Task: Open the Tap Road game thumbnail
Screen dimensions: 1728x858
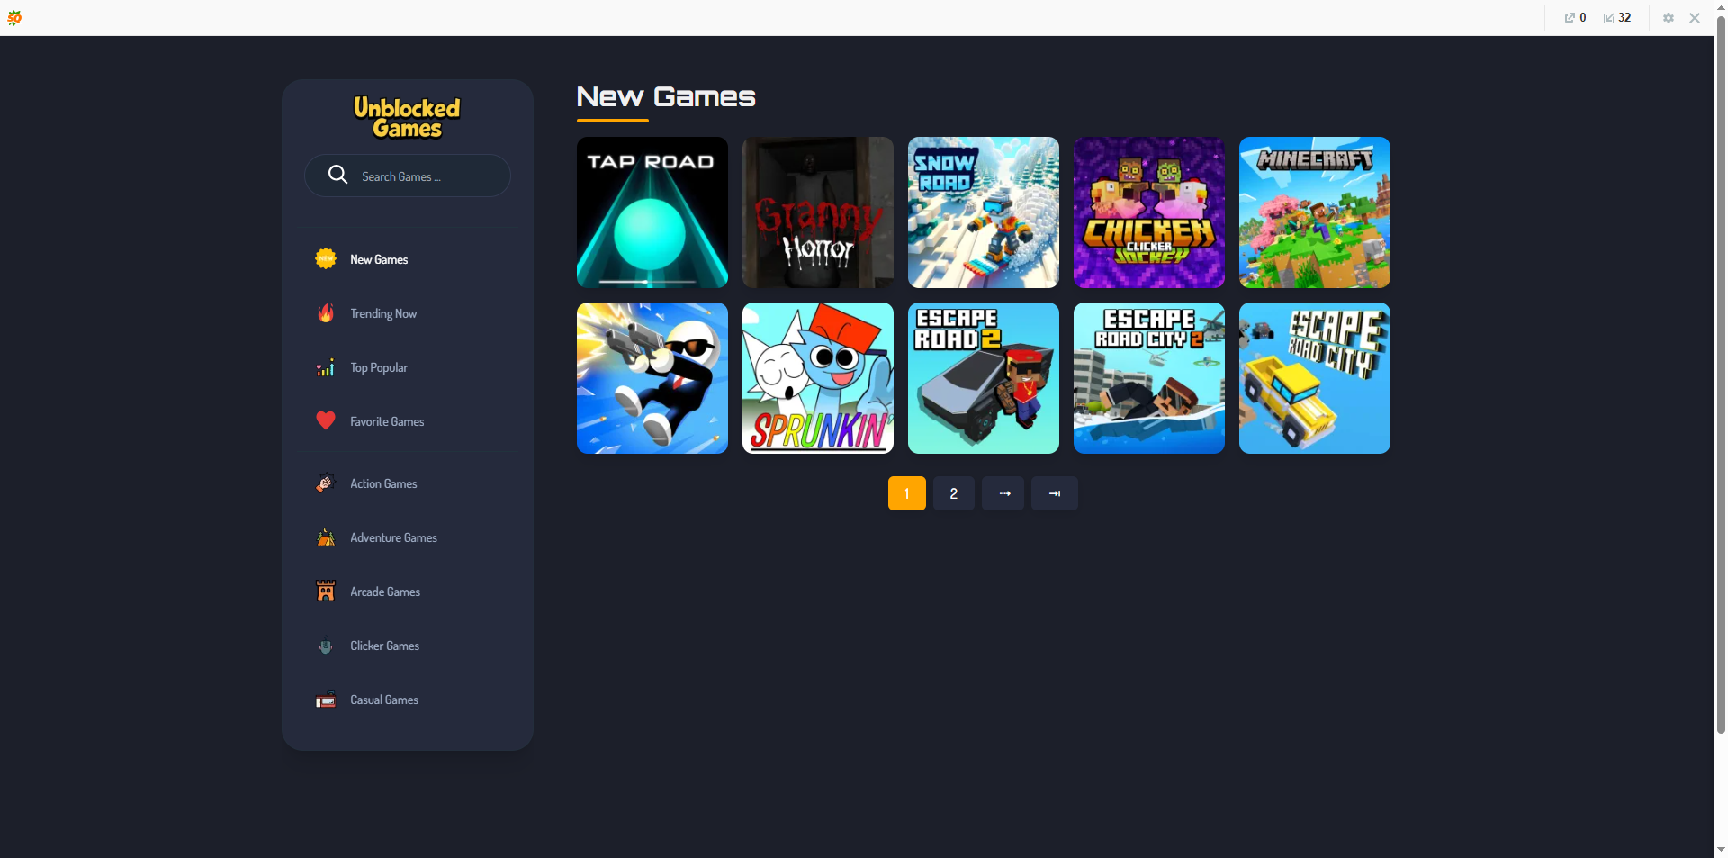Action: pyautogui.click(x=652, y=212)
